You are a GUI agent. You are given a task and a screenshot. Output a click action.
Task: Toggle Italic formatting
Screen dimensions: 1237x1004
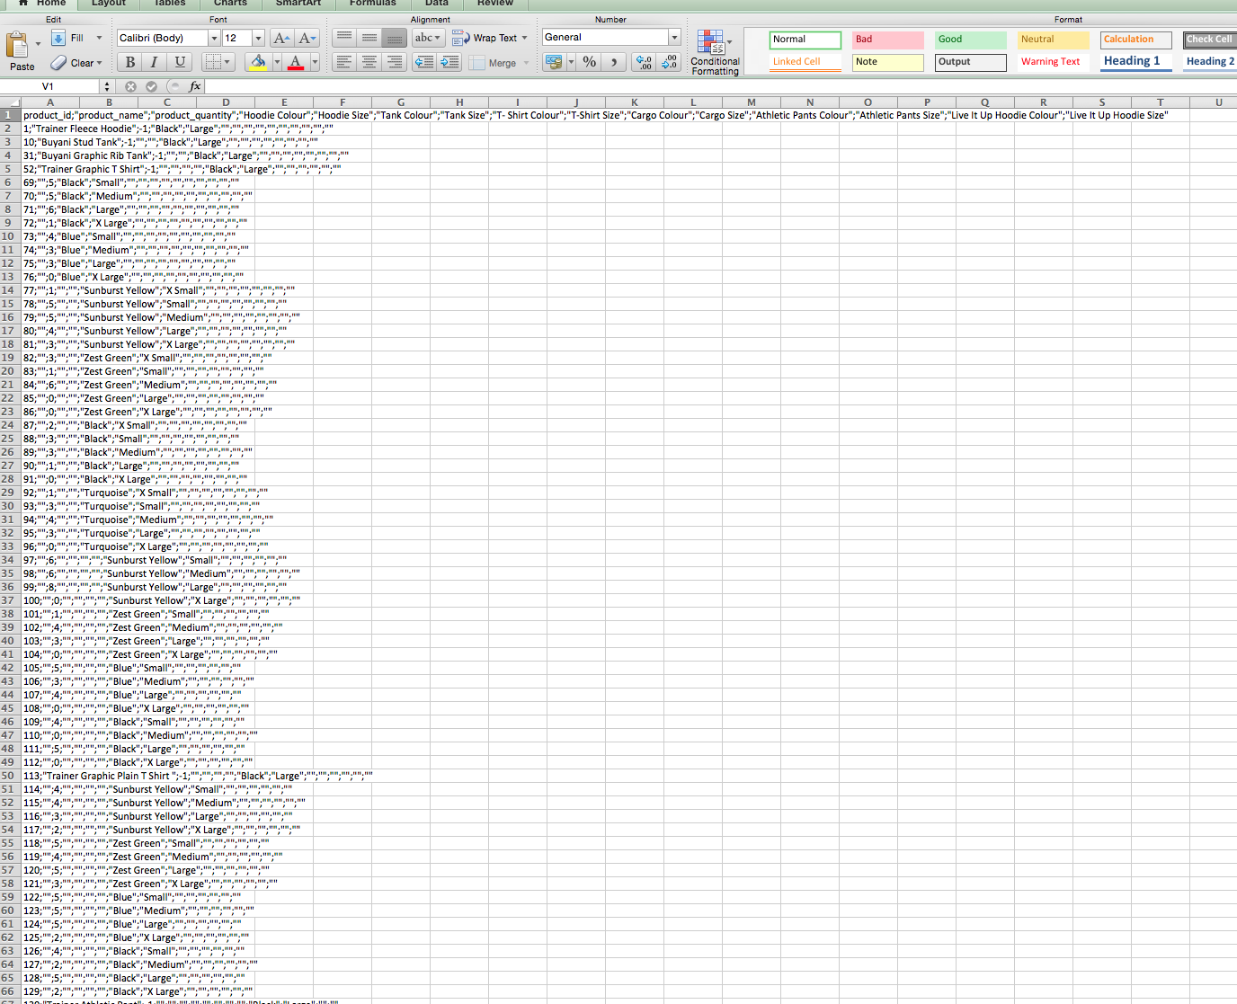[155, 62]
